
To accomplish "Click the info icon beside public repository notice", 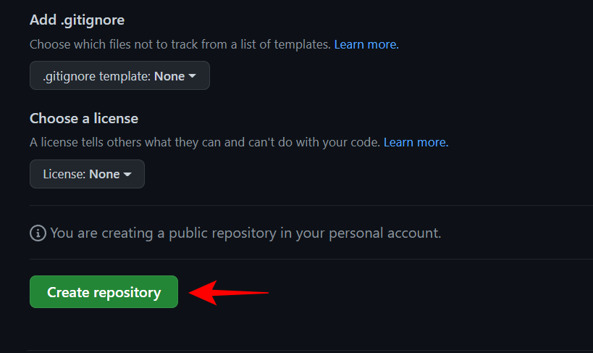I will (38, 233).
